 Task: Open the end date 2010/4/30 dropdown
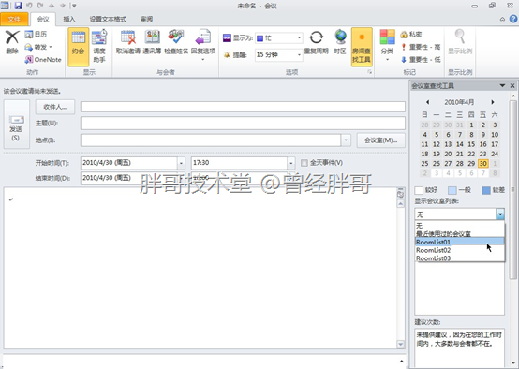(181, 178)
